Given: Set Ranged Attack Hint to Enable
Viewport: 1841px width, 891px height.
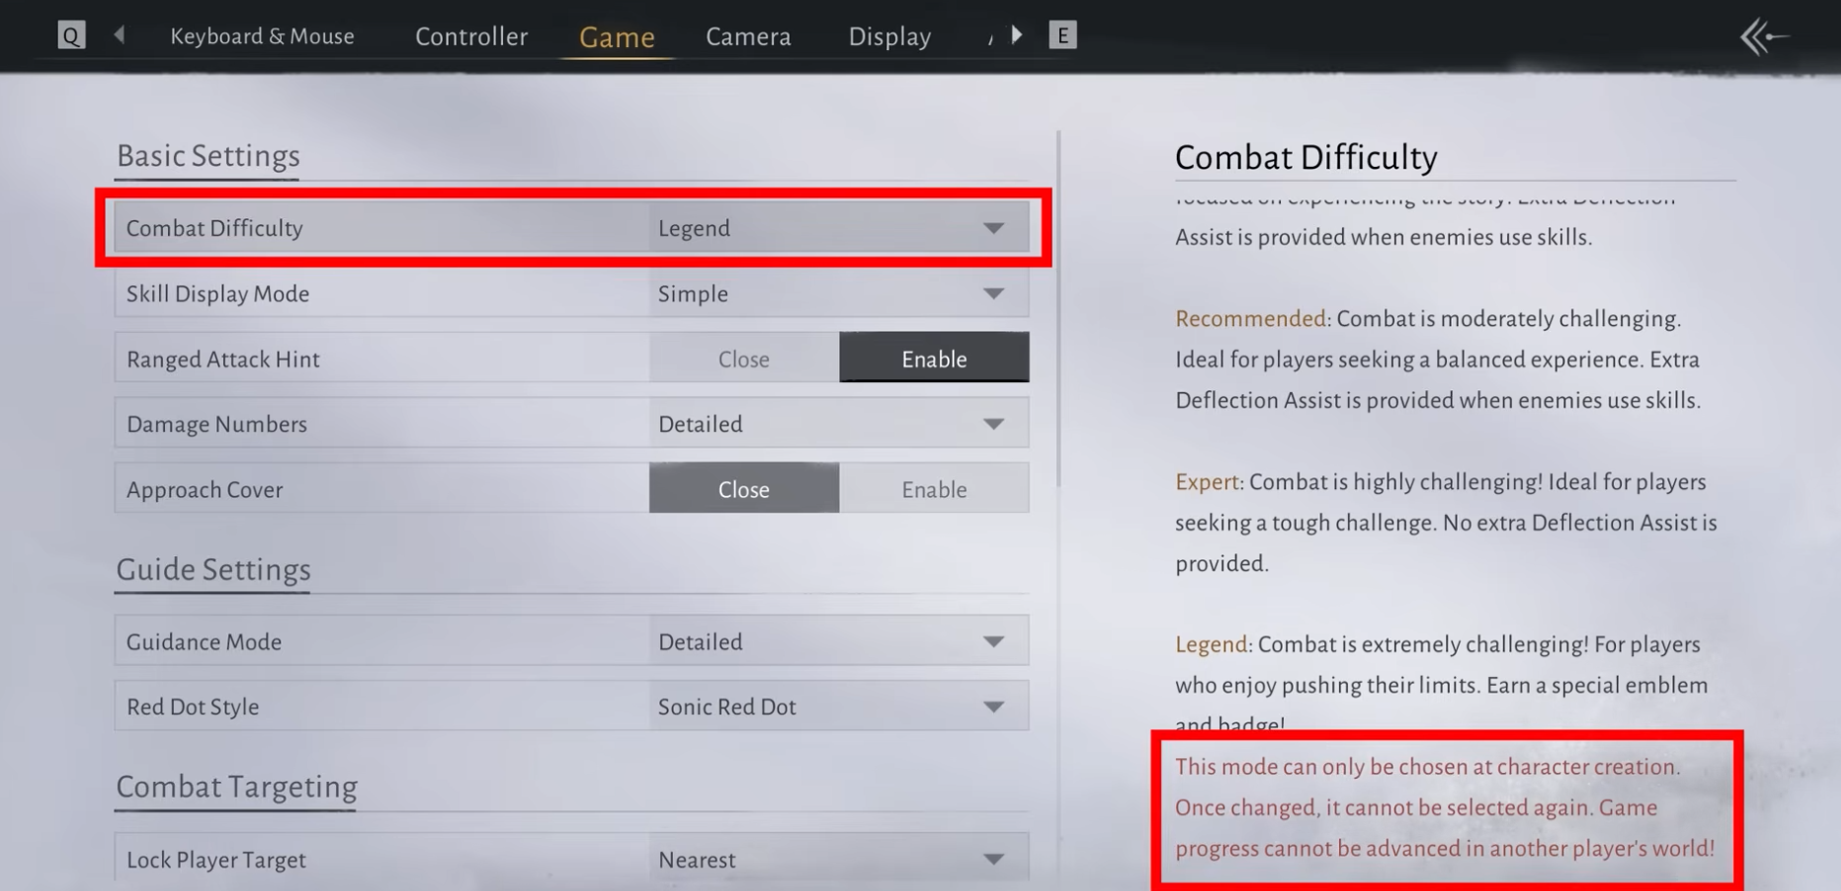Looking at the screenshot, I should (x=934, y=359).
